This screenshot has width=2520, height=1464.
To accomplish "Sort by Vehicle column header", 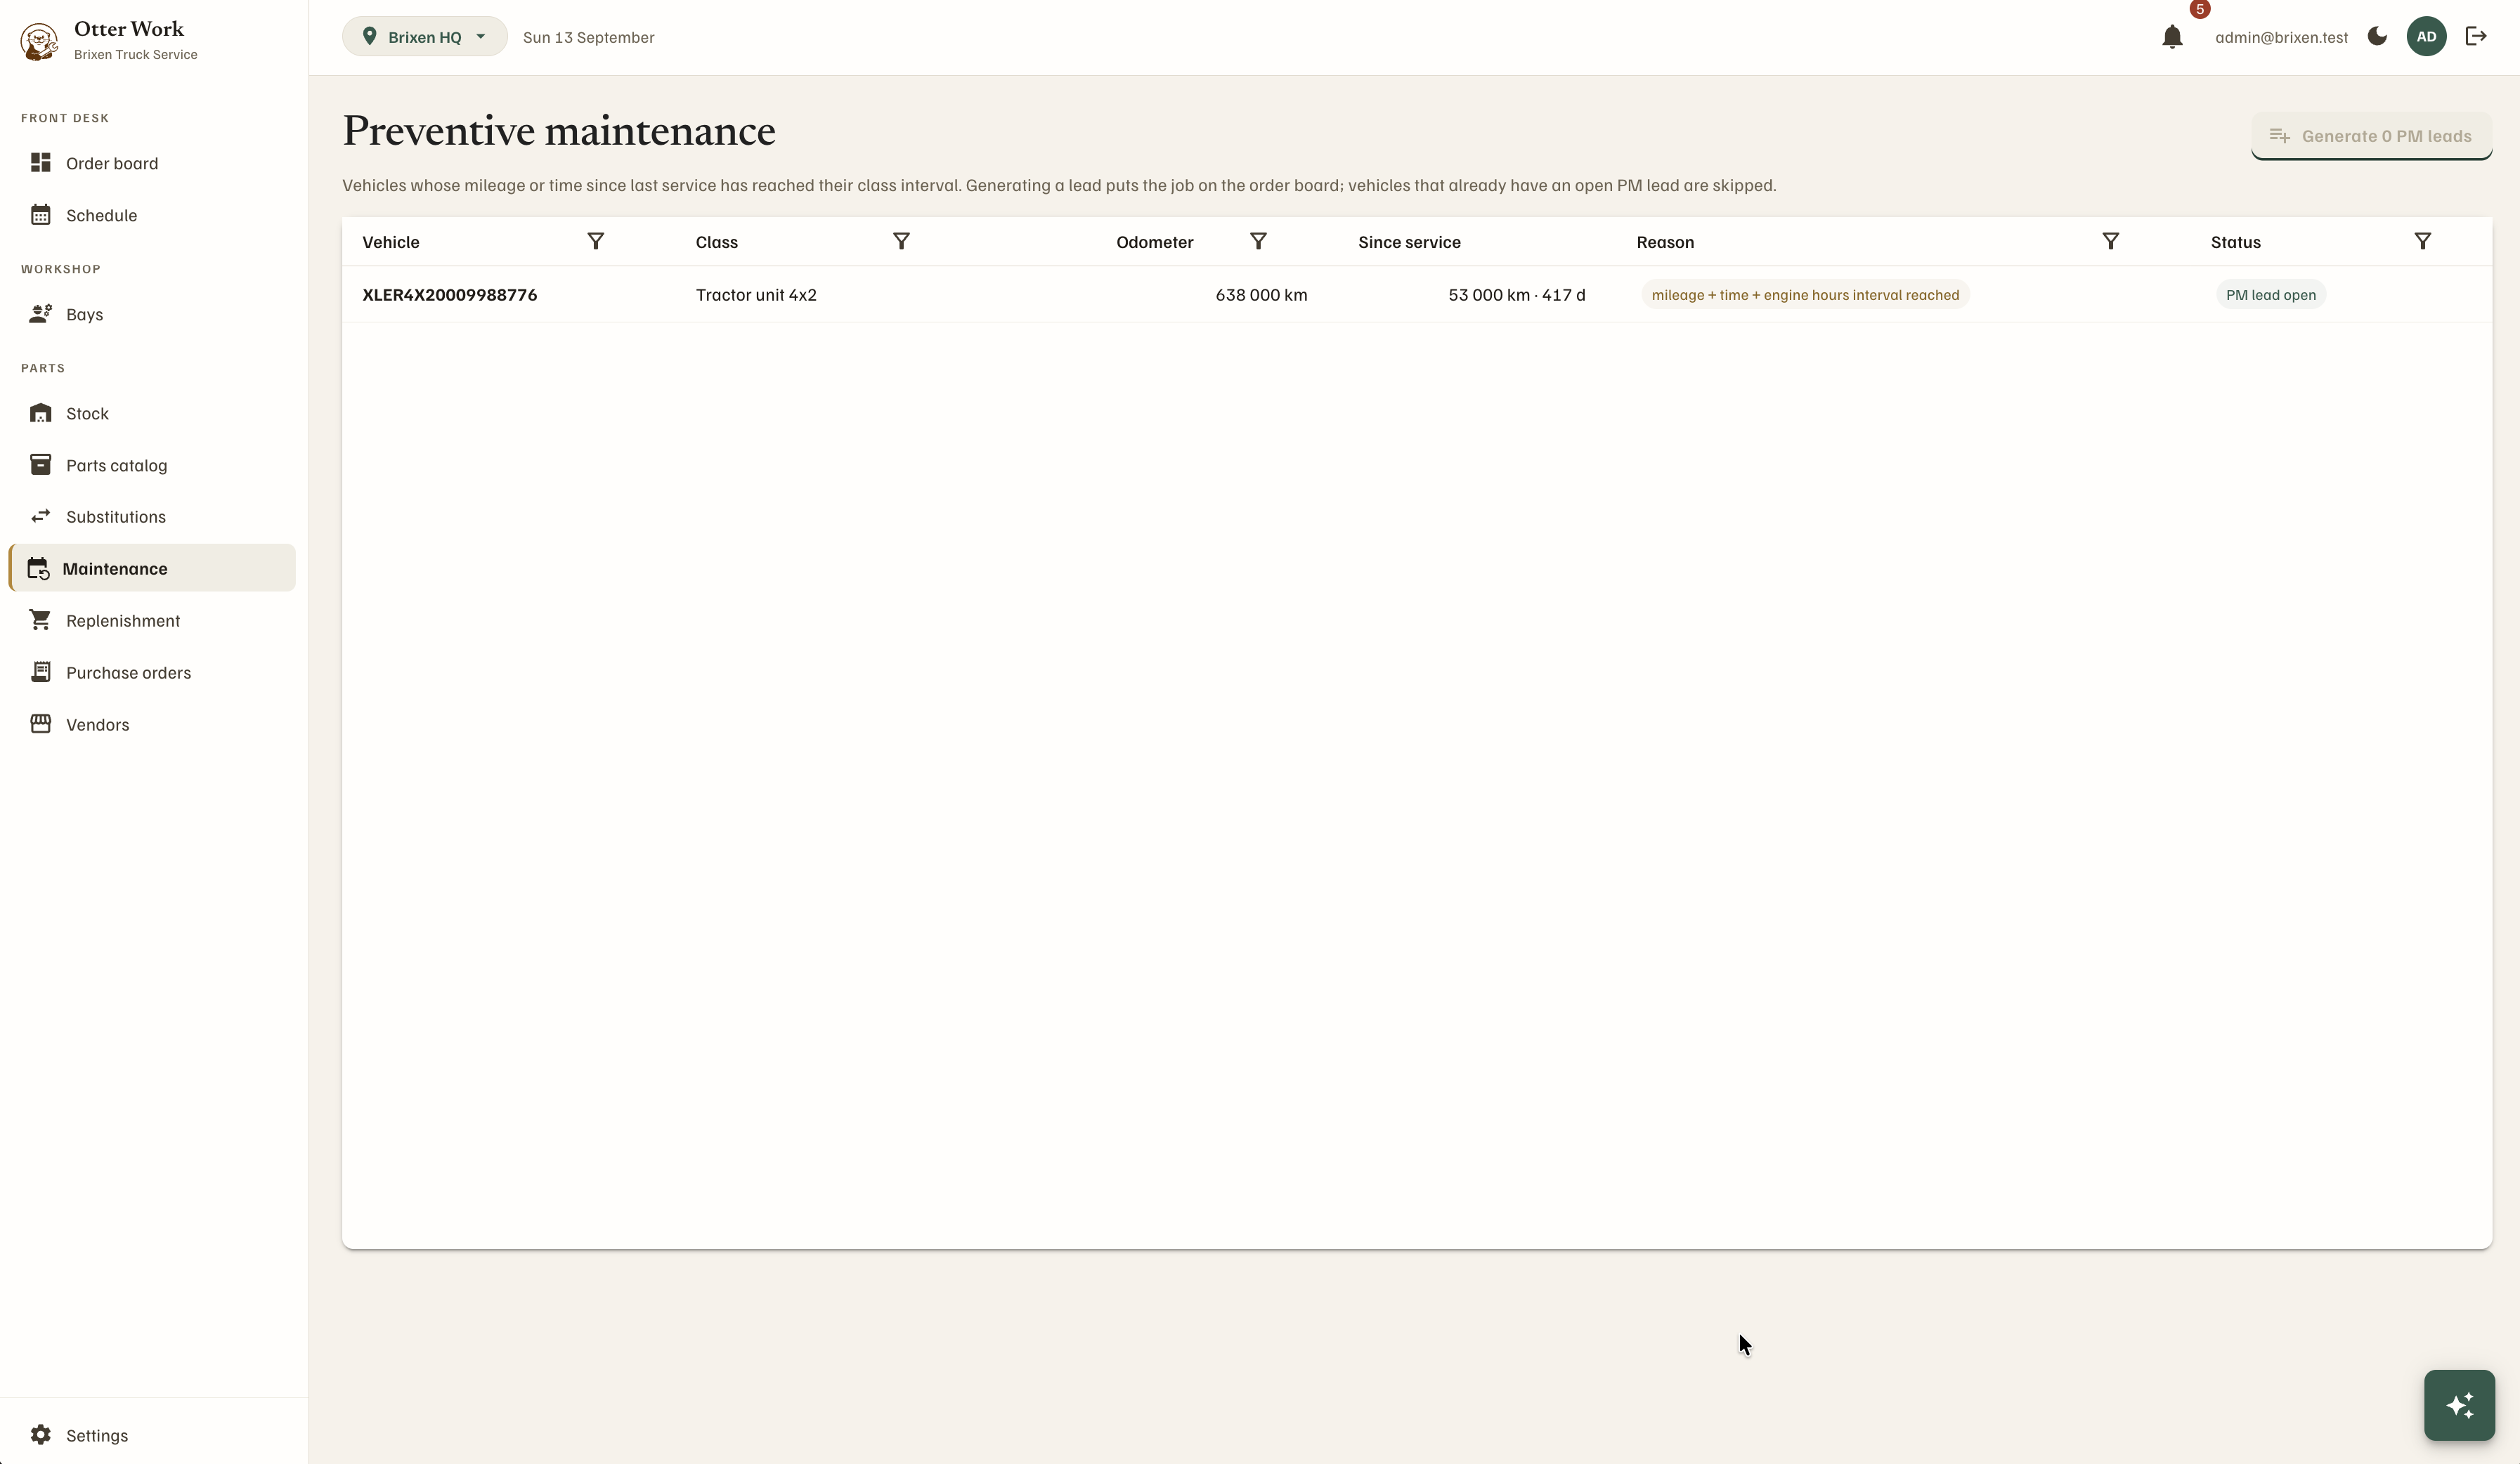I will 391,242.
